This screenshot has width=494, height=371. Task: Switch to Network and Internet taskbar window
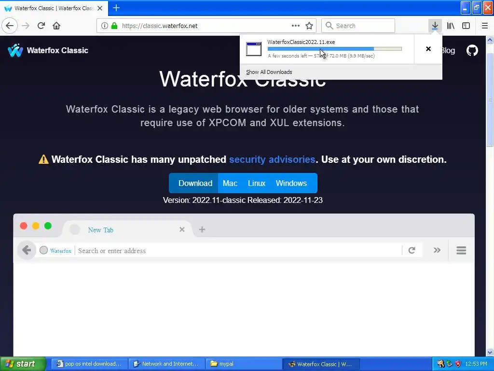[x=166, y=364]
